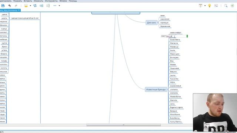Click inside the topic text edit field containing ФЭСТ
The height and width of the screenshot is (133, 237).
(x=174, y=36)
